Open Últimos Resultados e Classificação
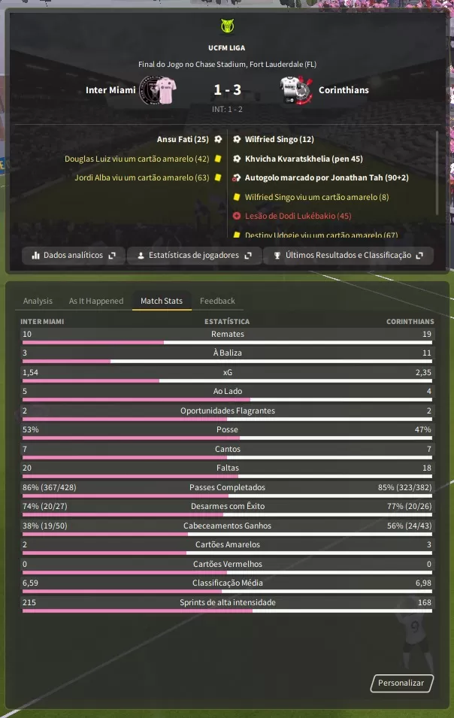Viewport: 454px width, 718px height. tap(348, 256)
